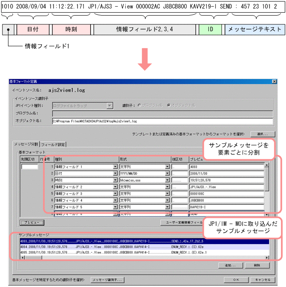Viewport: 286px width, 287px height.
Task: Select sample message line starting 4084
Action: click(144, 247)
